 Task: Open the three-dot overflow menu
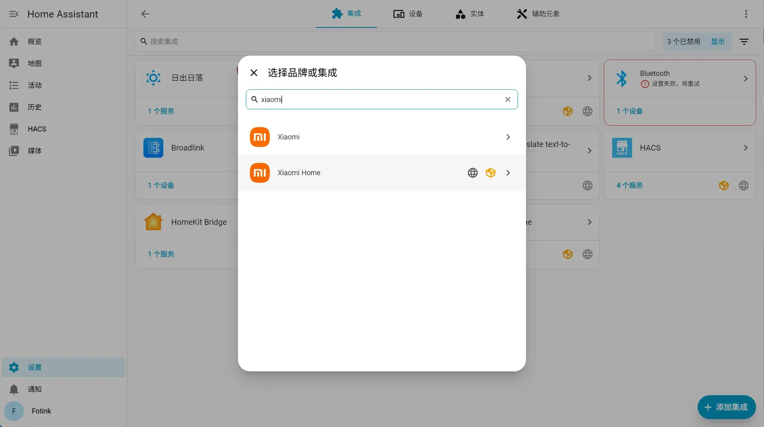pos(746,14)
